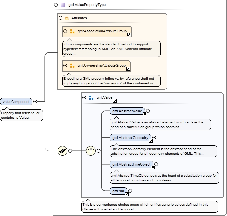Click the gml:AssociationAttributeGroup reference arrow icon
The image size is (227, 216).
coord(129,34)
